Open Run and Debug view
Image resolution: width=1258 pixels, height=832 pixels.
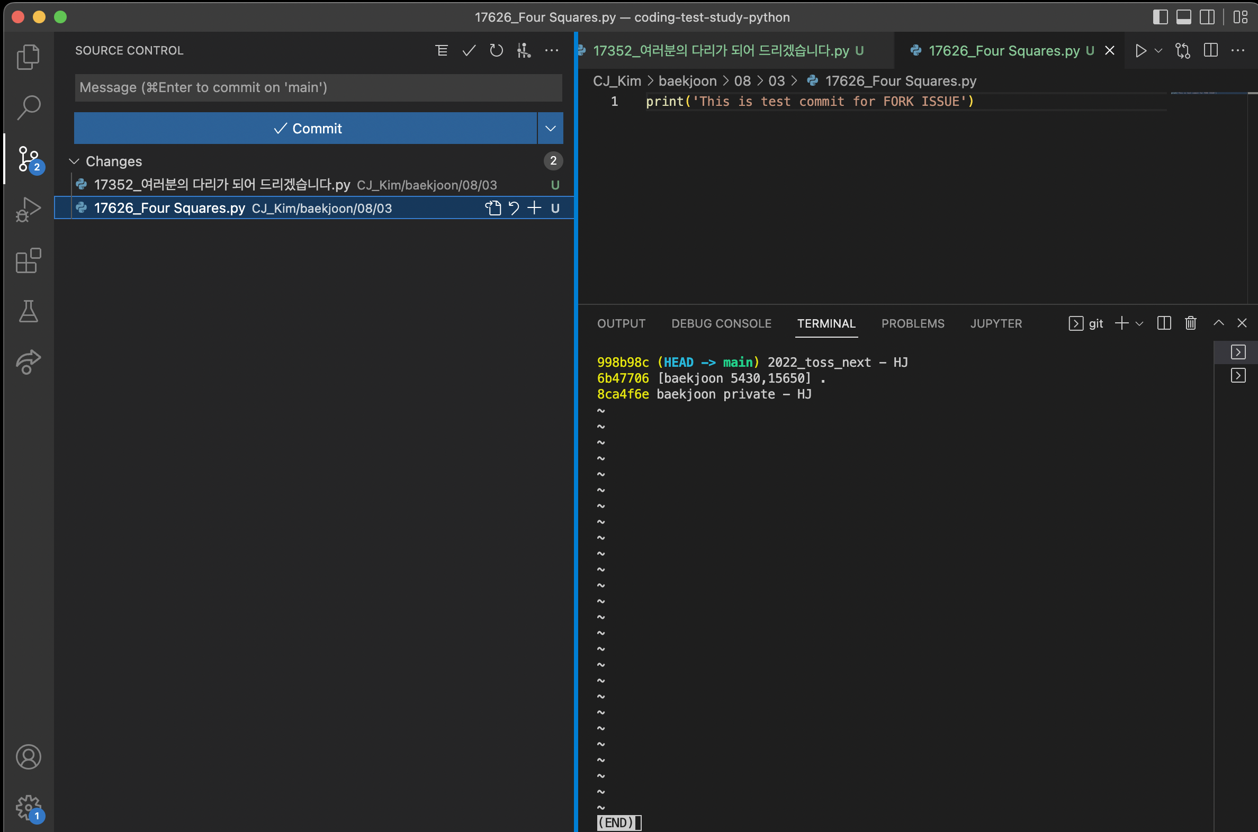[x=28, y=210]
